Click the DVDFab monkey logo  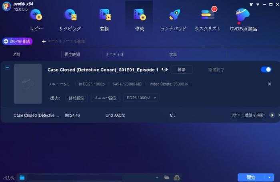click(x=7, y=6)
